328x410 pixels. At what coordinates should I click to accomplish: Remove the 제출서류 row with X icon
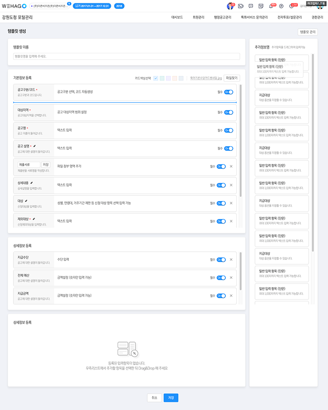(x=231, y=166)
